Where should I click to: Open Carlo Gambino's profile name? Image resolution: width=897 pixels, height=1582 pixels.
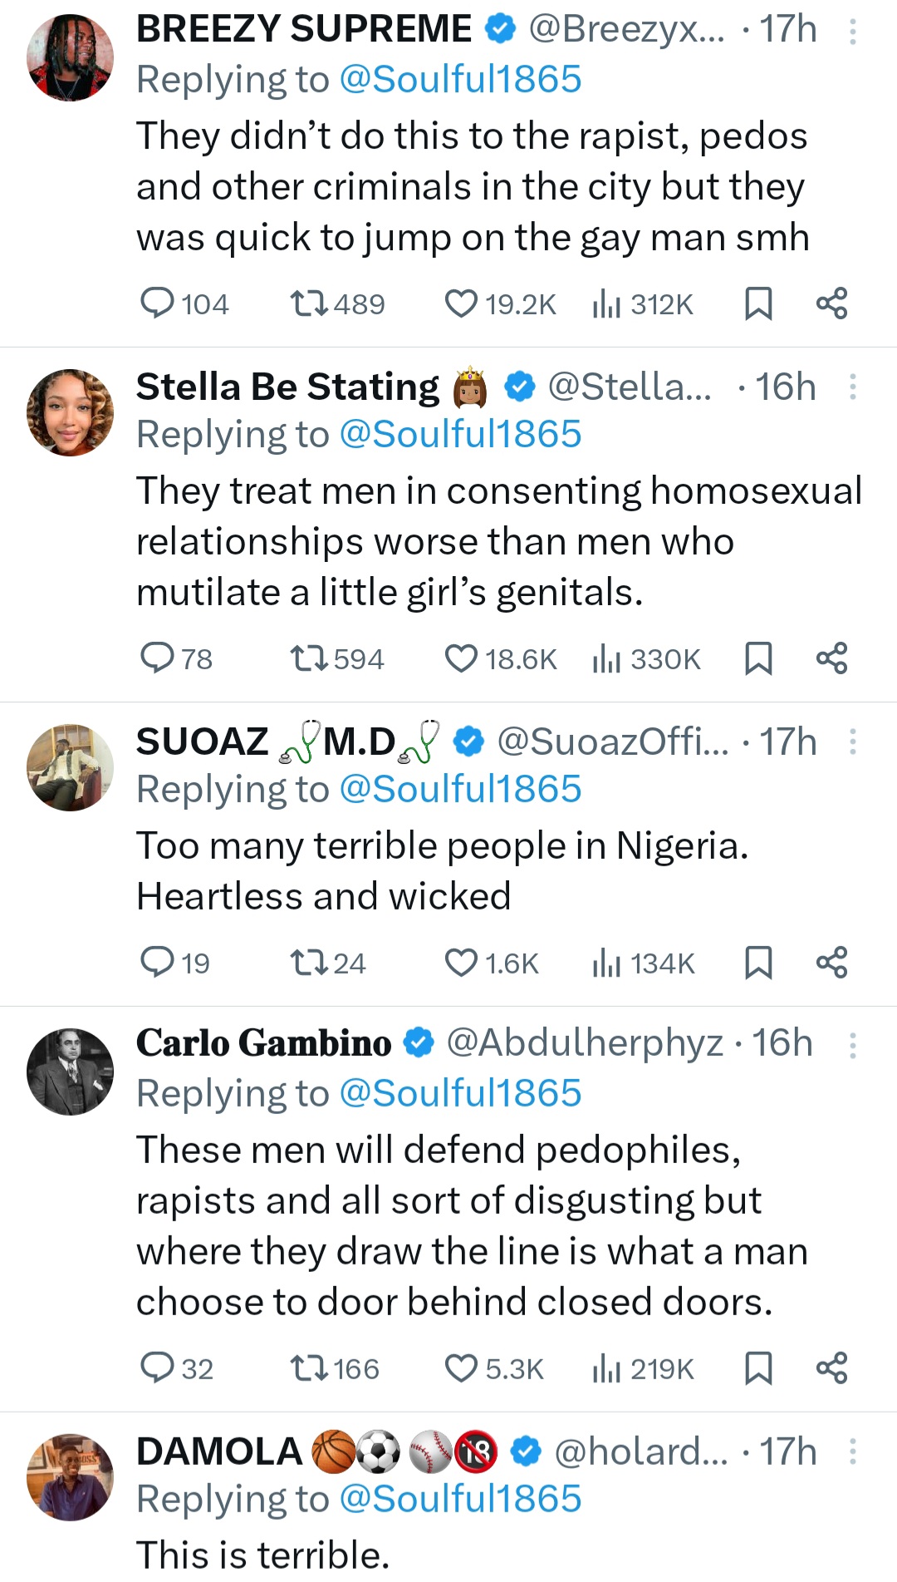coord(264,1043)
